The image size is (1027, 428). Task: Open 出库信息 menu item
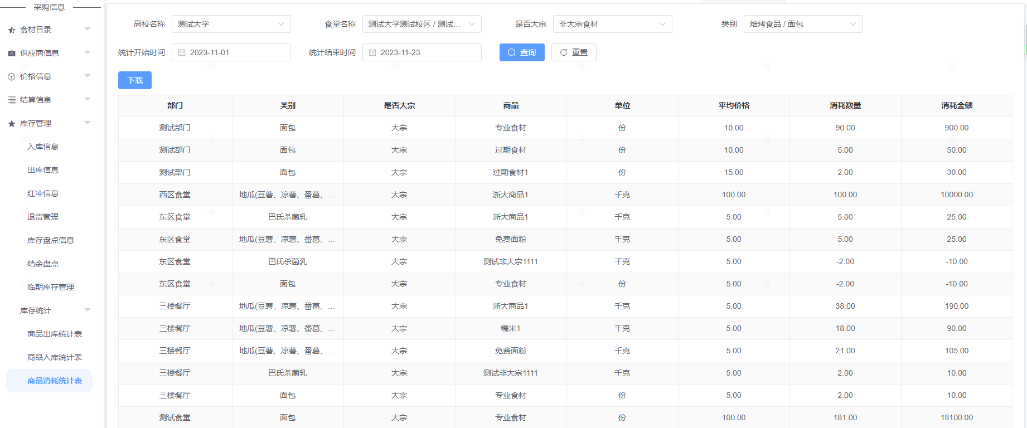click(x=43, y=170)
